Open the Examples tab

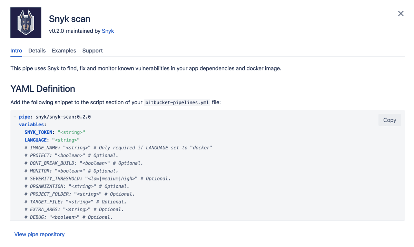64,50
